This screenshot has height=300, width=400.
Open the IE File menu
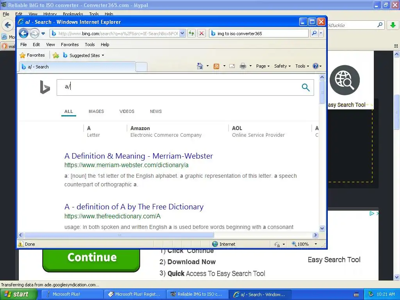(x=23, y=45)
